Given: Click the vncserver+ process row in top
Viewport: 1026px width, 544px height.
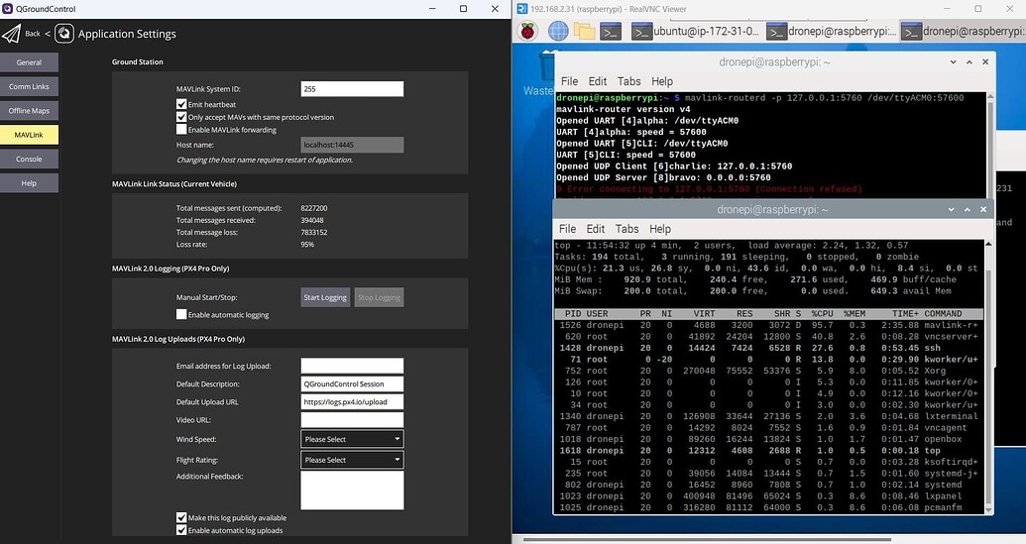Looking at the screenshot, I should [769, 337].
